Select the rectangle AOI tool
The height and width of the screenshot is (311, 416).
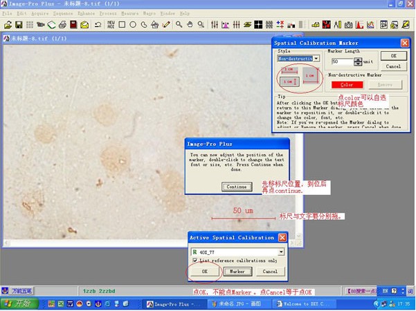[122, 25]
